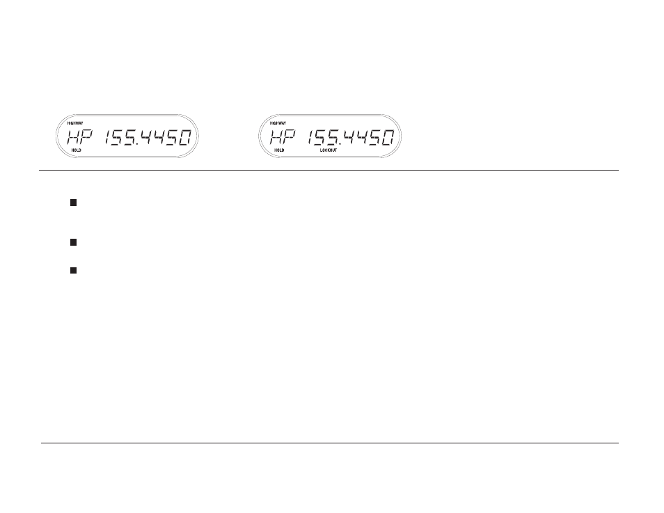Select the HOLD indicator on the left display
The width and height of the screenshot is (664, 513).
point(77,150)
